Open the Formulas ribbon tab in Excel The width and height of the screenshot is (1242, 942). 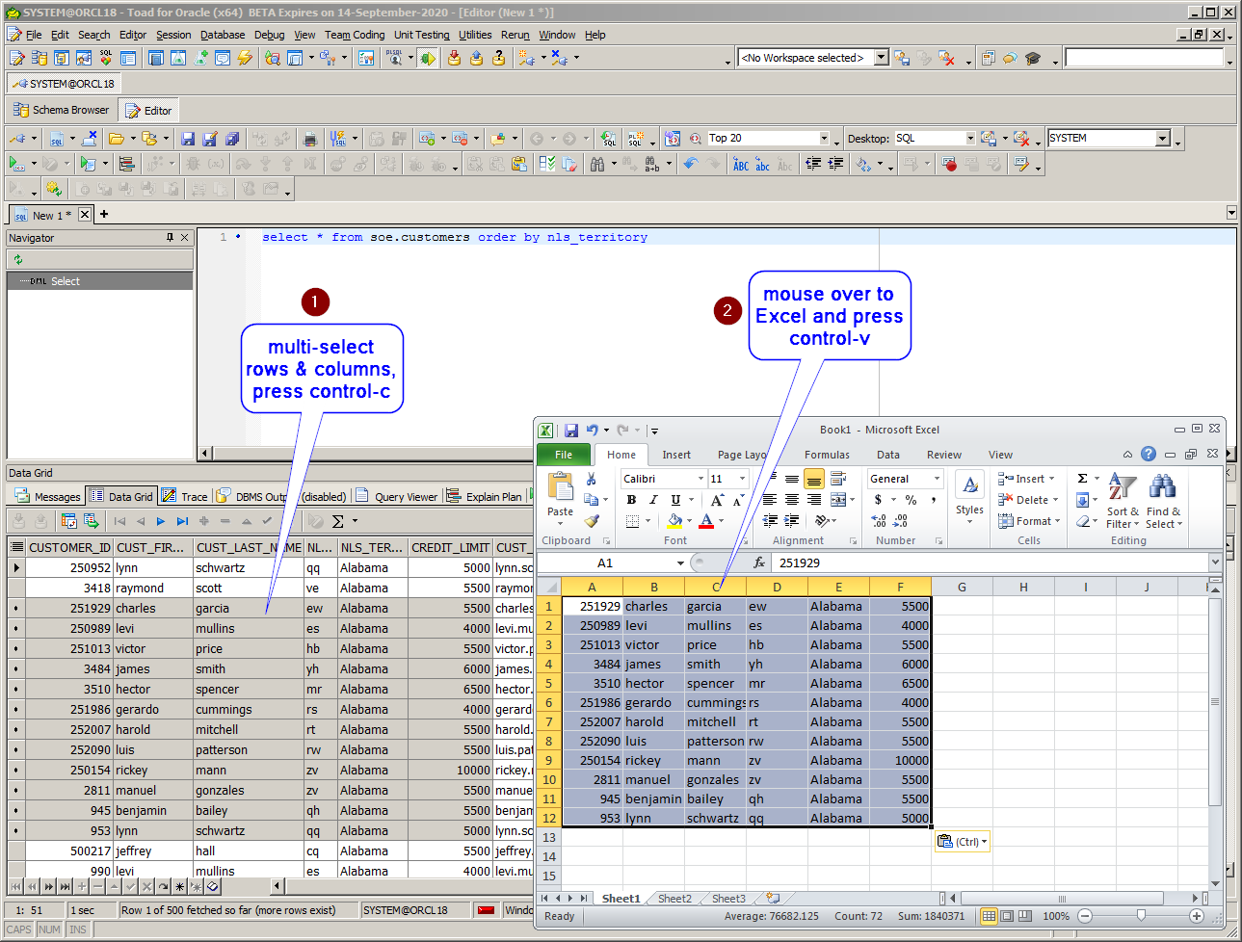point(827,455)
